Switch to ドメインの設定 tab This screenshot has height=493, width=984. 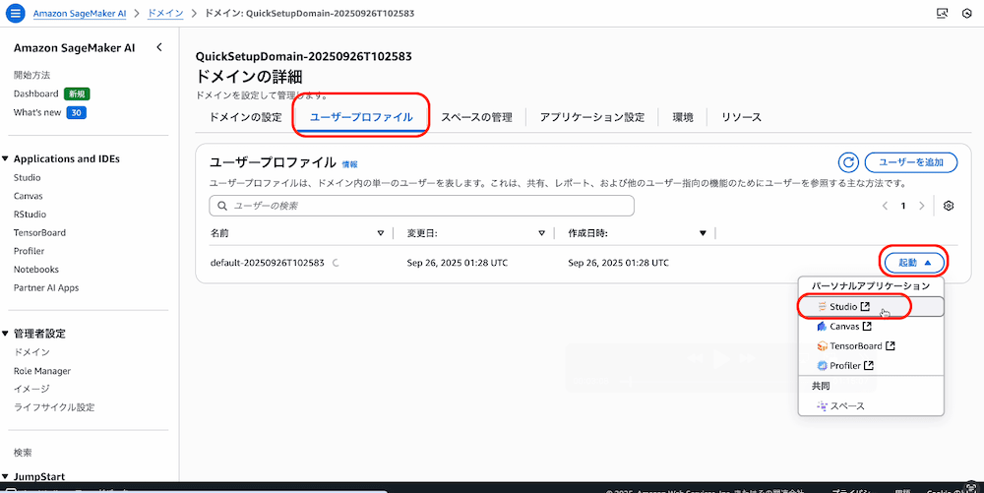click(x=245, y=117)
